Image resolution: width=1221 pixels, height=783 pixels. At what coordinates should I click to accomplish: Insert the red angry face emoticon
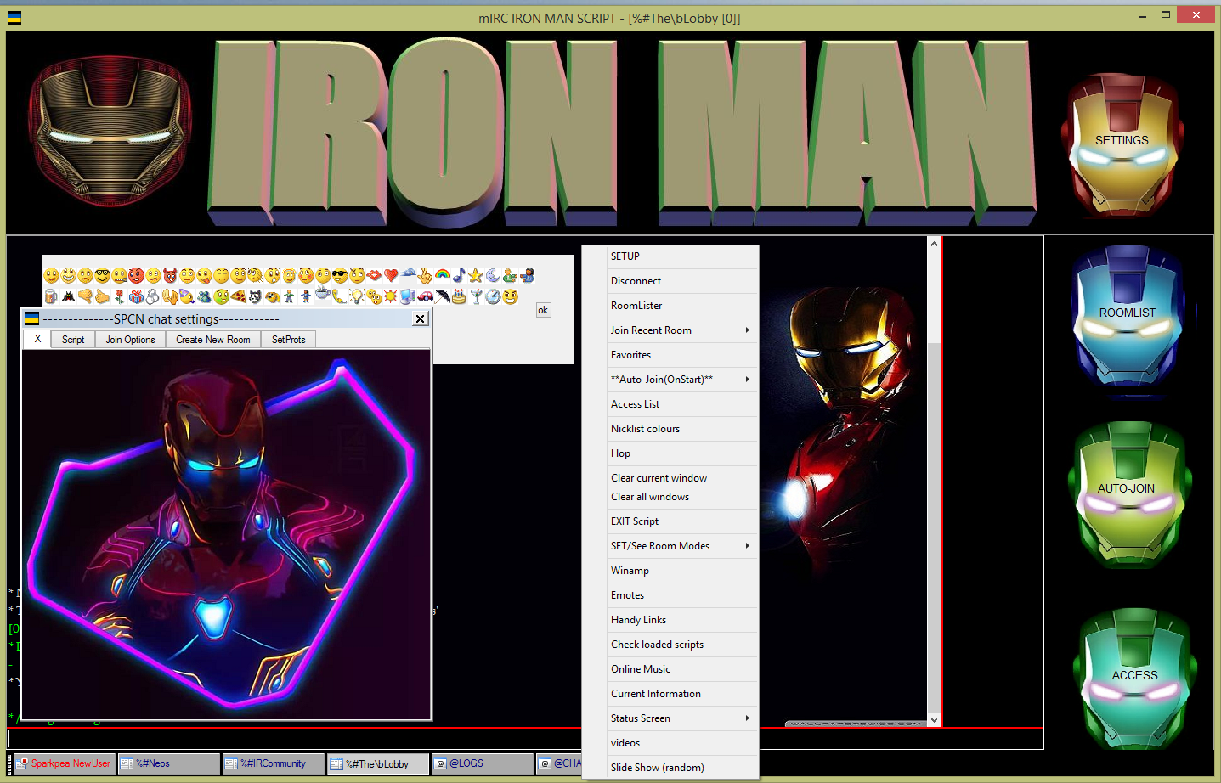[137, 275]
